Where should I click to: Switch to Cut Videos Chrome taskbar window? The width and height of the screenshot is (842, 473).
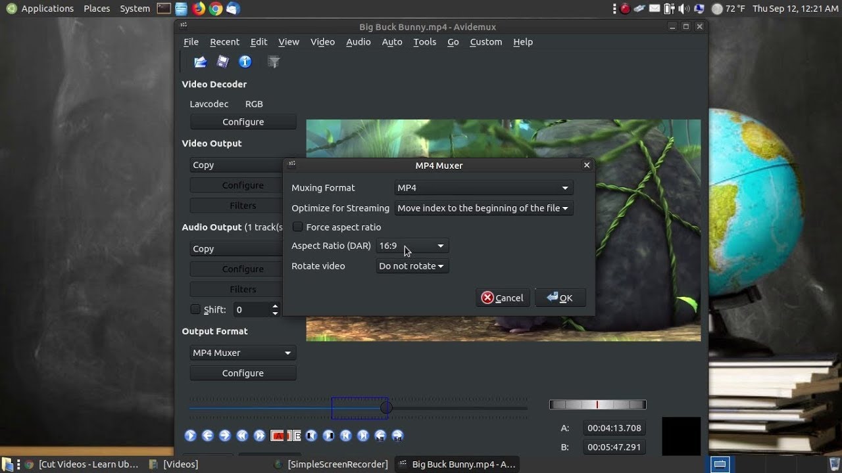(82, 464)
